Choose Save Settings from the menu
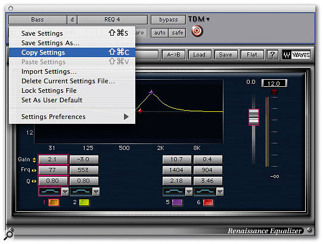The height and width of the screenshot is (244, 323). point(72,33)
